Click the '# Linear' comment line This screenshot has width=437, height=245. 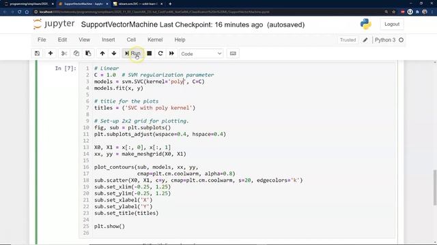click(x=107, y=68)
